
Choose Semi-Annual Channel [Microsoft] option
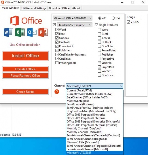[x=95, y=149]
